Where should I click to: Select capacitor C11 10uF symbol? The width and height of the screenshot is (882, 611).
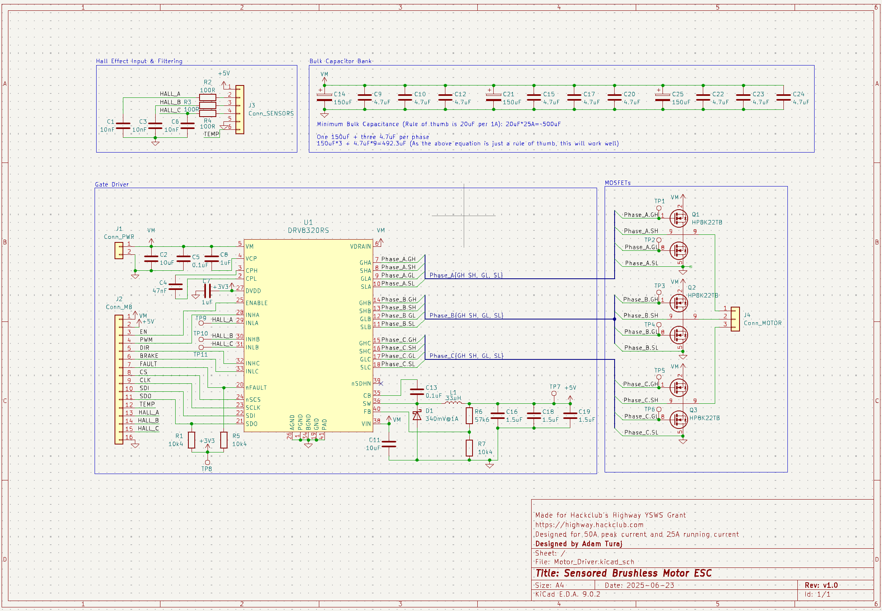pos(389,444)
